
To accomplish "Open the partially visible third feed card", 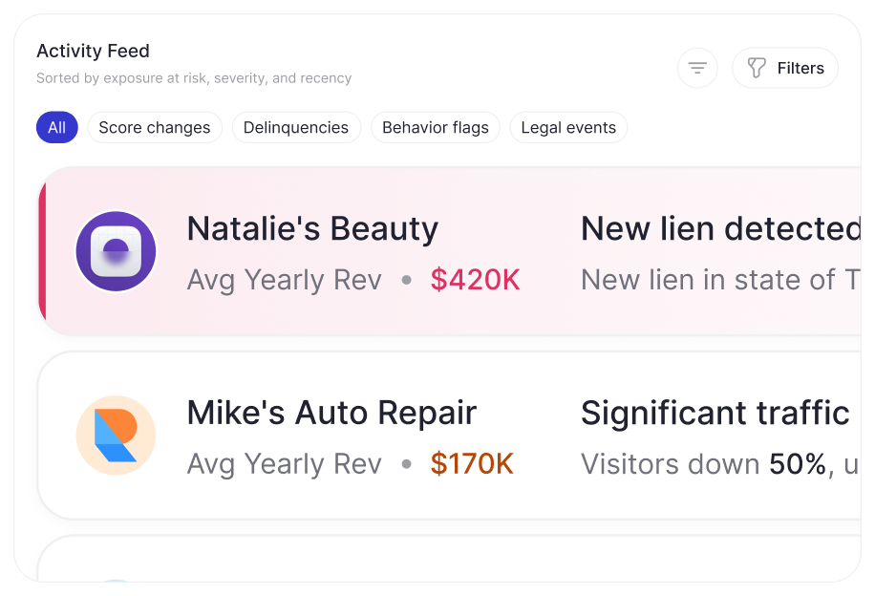I will coord(449,562).
